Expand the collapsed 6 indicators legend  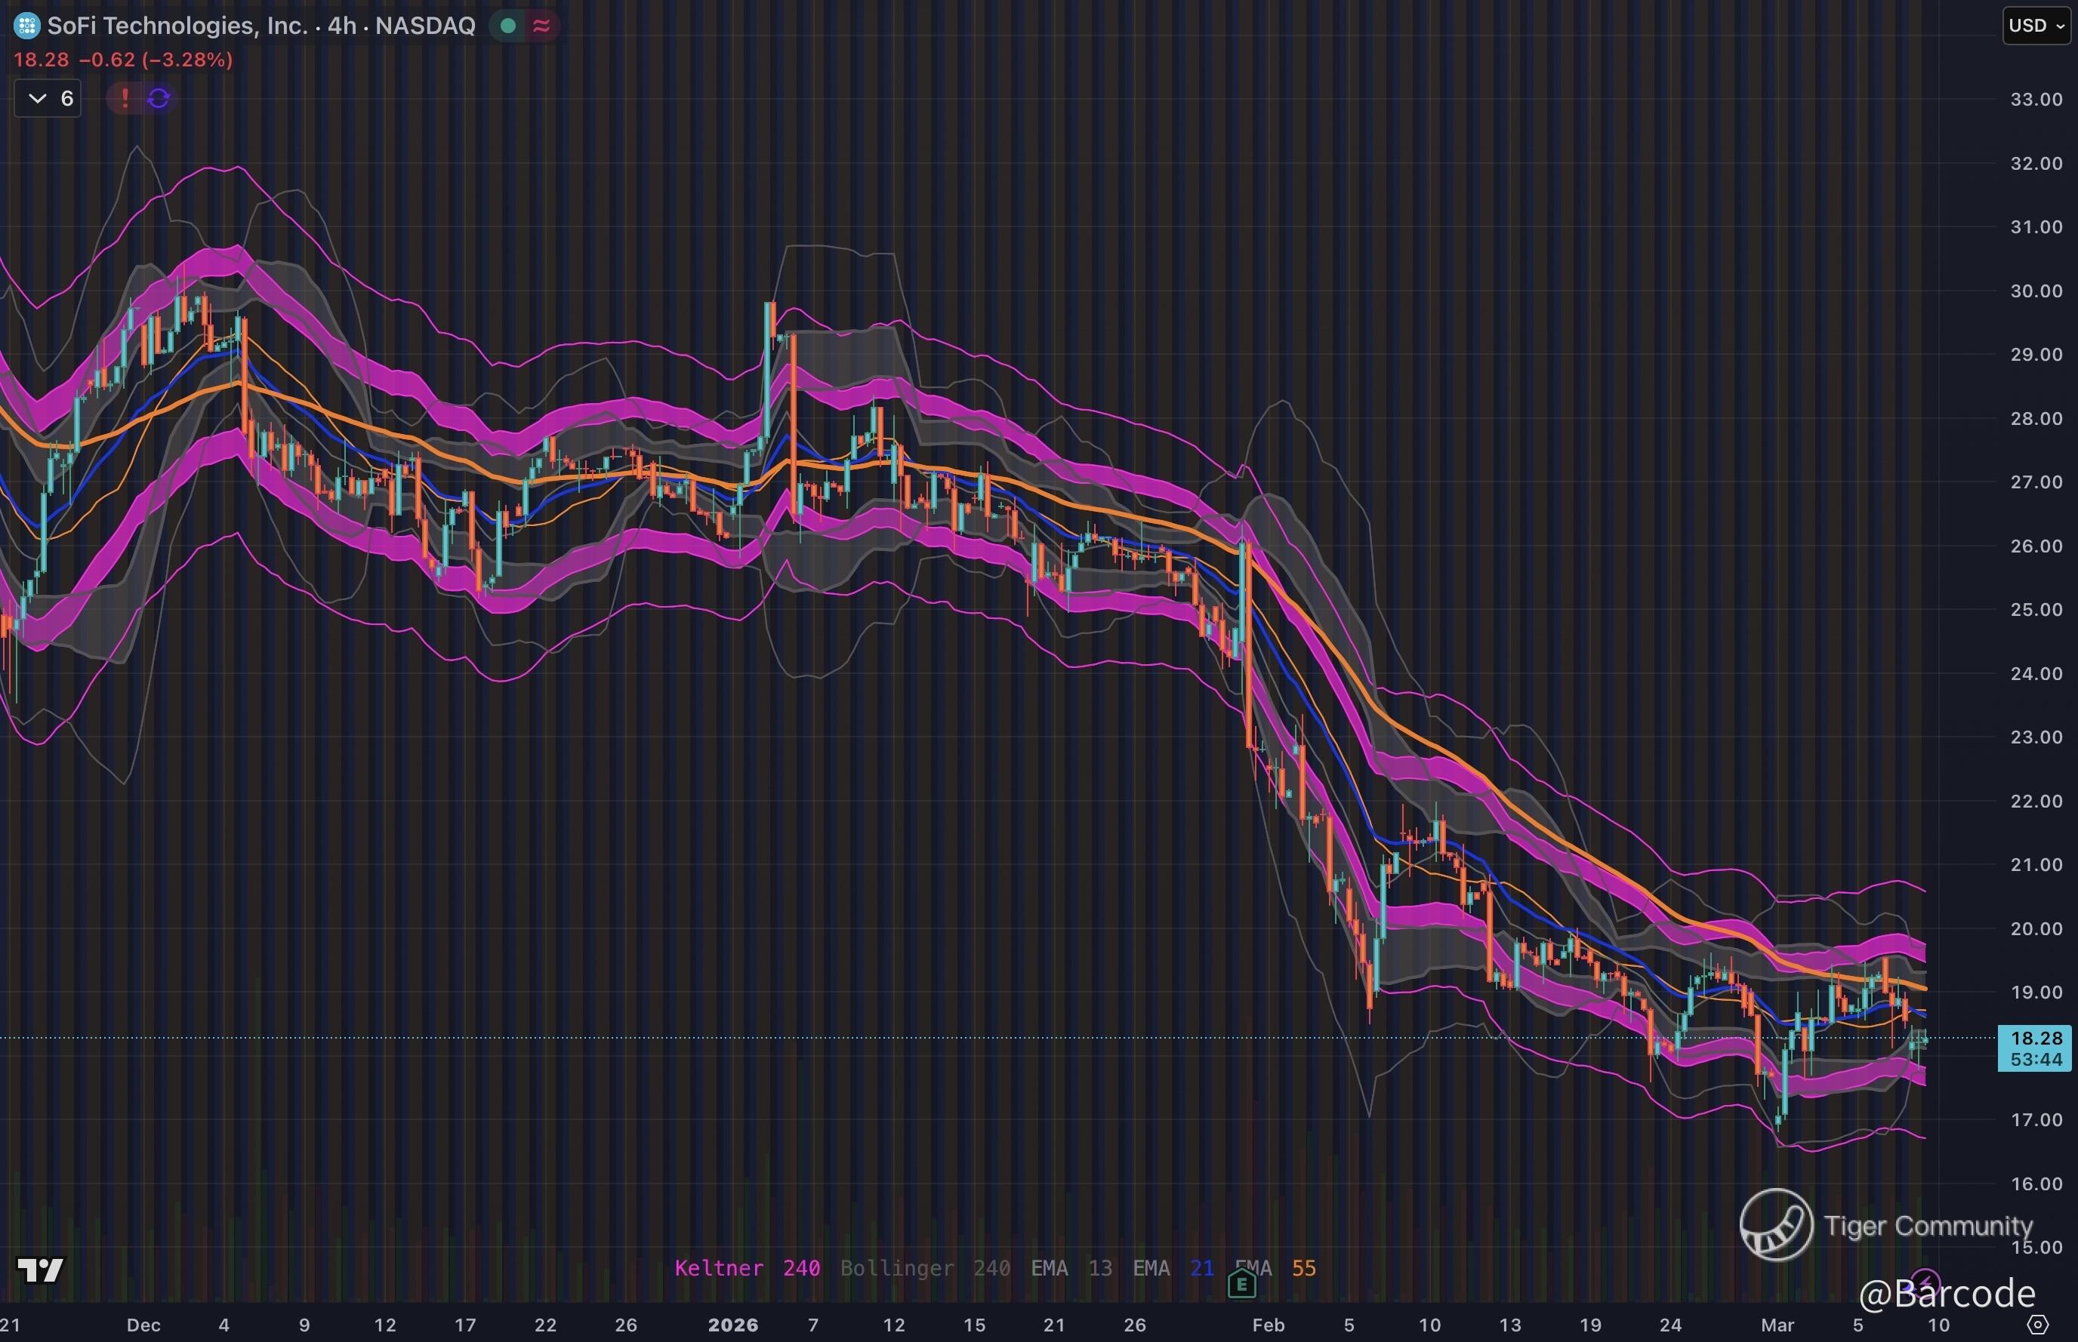(x=48, y=98)
